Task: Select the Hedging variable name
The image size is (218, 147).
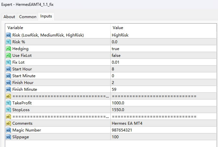Action: (20, 49)
